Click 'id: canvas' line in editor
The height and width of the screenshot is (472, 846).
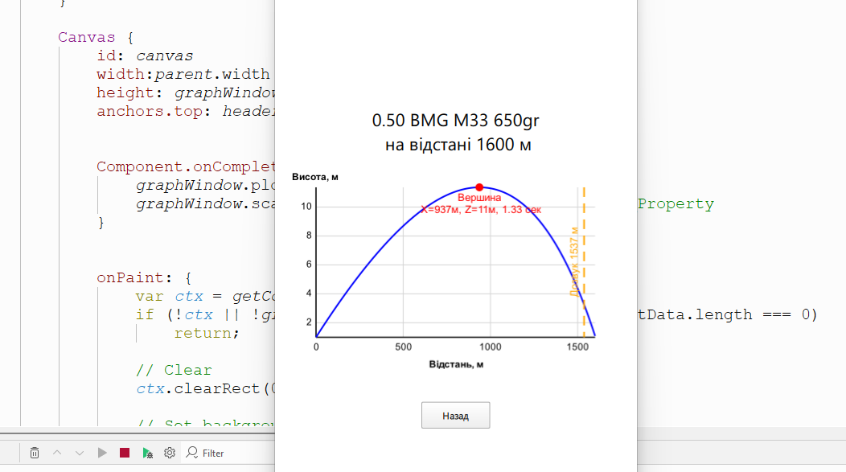tap(145, 55)
